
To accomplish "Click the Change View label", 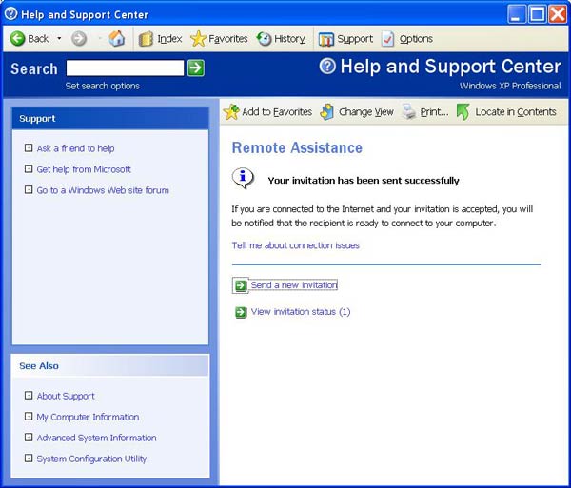I will pos(366,111).
